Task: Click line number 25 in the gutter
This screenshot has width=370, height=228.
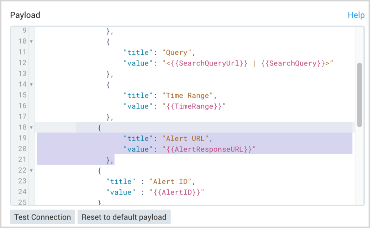Action: click(x=22, y=202)
